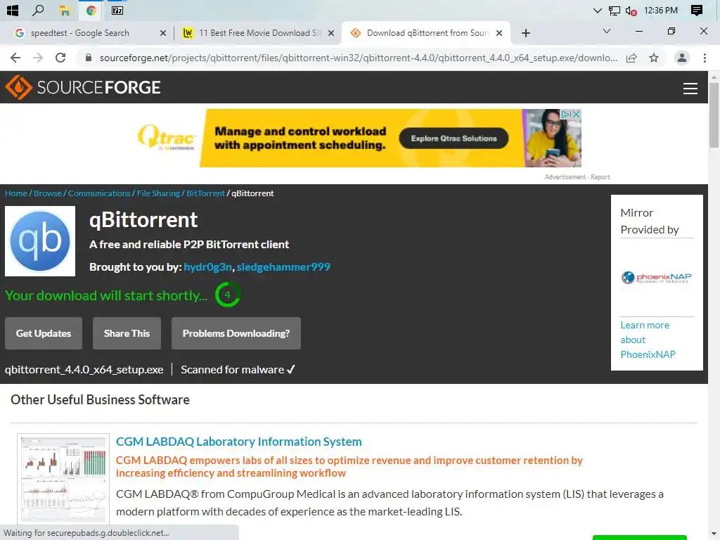The image size is (720, 540).
Task: Open File Sharing breadcrumb link
Action: [x=158, y=193]
